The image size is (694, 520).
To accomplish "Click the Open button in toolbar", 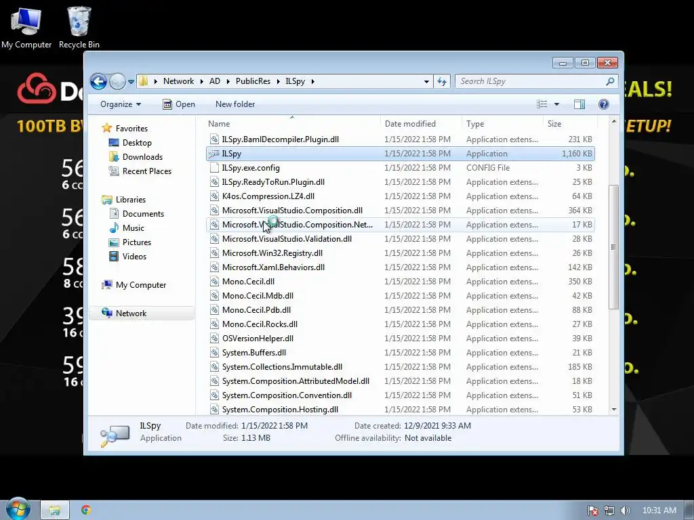I will click(179, 104).
